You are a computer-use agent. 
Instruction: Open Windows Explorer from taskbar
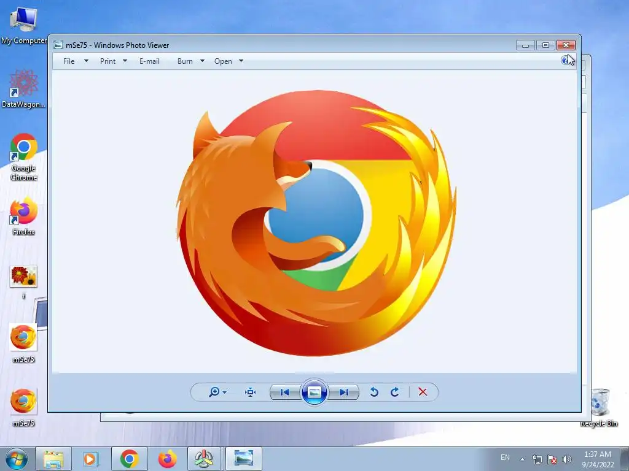click(x=53, y=459)
